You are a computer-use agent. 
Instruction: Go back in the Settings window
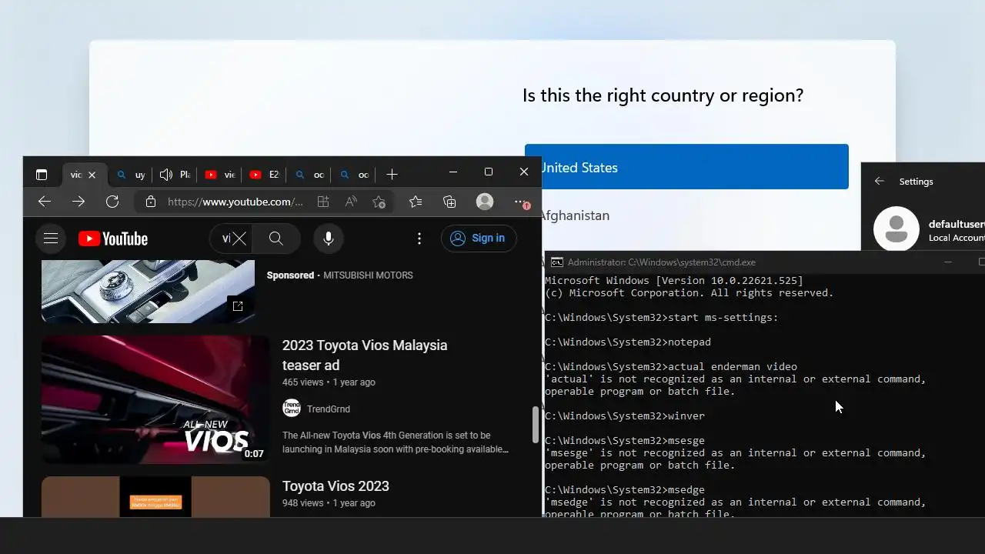880,182
